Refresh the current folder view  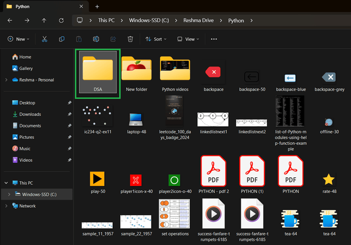click(62, 20)
